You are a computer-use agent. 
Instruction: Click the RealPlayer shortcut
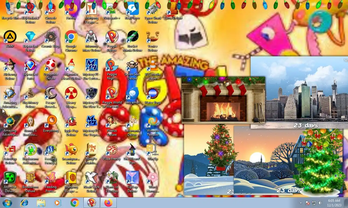coord(132,11)
